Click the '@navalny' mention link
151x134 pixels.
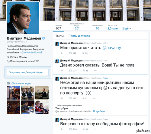click(x=112, y=48)
